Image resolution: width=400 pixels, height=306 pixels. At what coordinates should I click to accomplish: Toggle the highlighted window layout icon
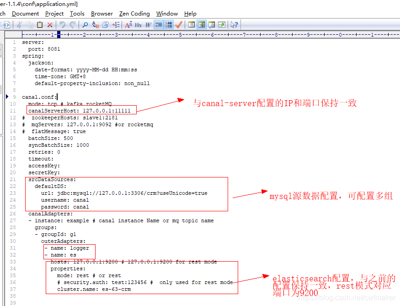(202, 25)
